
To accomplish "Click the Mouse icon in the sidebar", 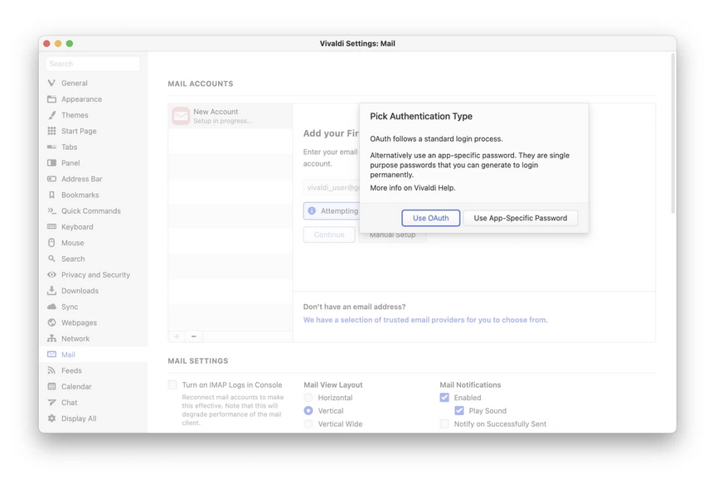I will [51, 243].
